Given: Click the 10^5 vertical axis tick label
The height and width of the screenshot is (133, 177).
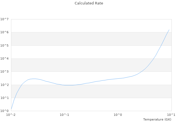Looking at the screenshot, I should (4, 45).
